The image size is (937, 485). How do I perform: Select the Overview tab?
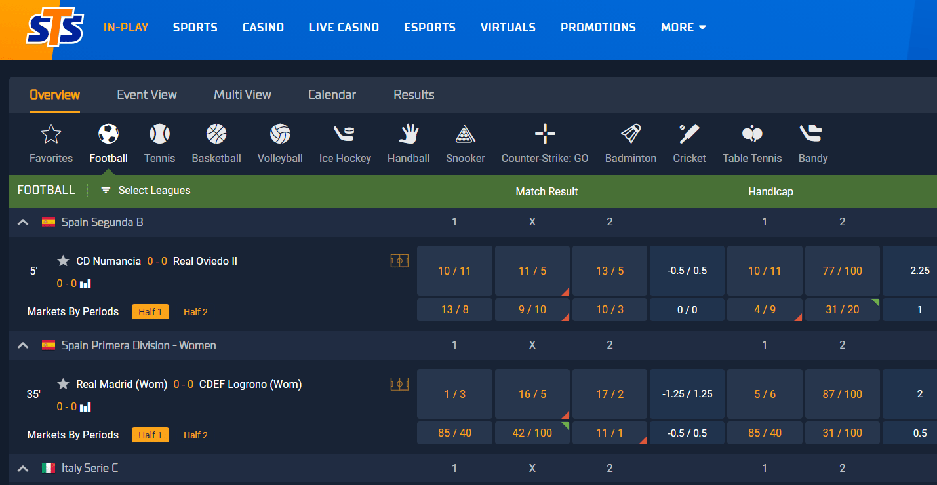coord(55,94)
